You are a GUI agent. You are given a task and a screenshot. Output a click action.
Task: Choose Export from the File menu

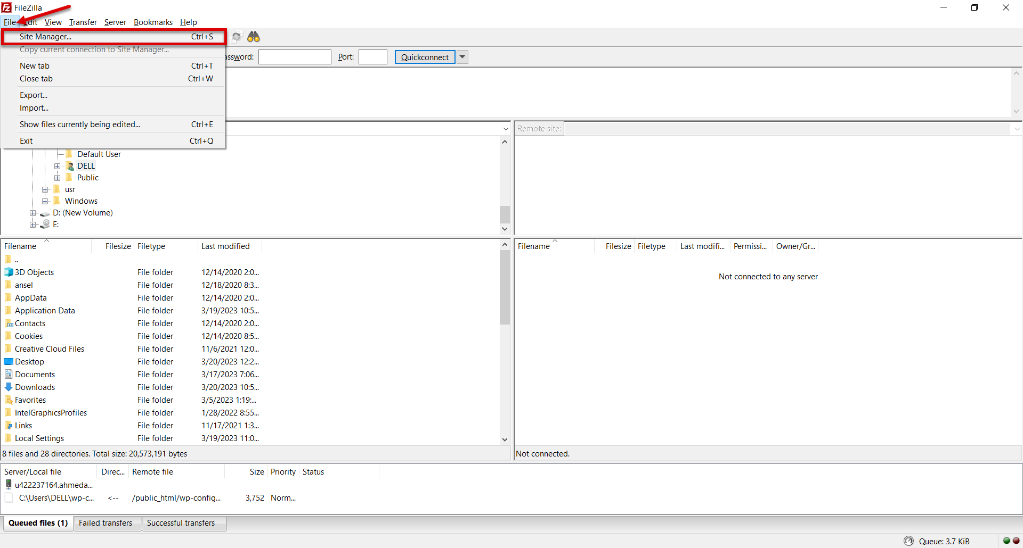pyautogui.click(x=34, y=95)
